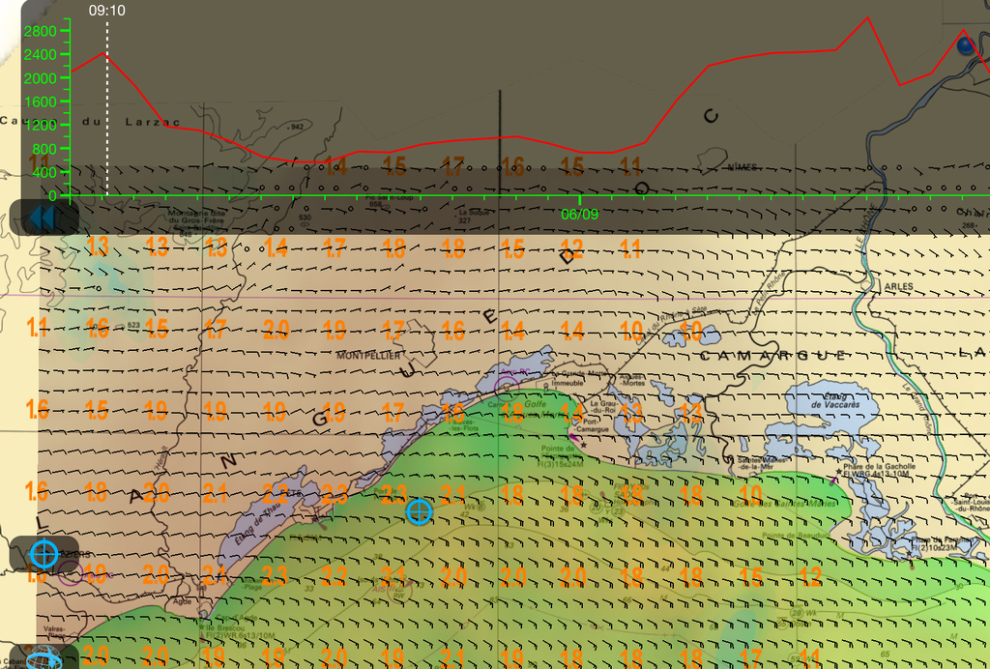Screen dimensions: 990x669
Task: Tap the double-arrow rewind button
Action: pyautogui.click(x=44, y=218)
